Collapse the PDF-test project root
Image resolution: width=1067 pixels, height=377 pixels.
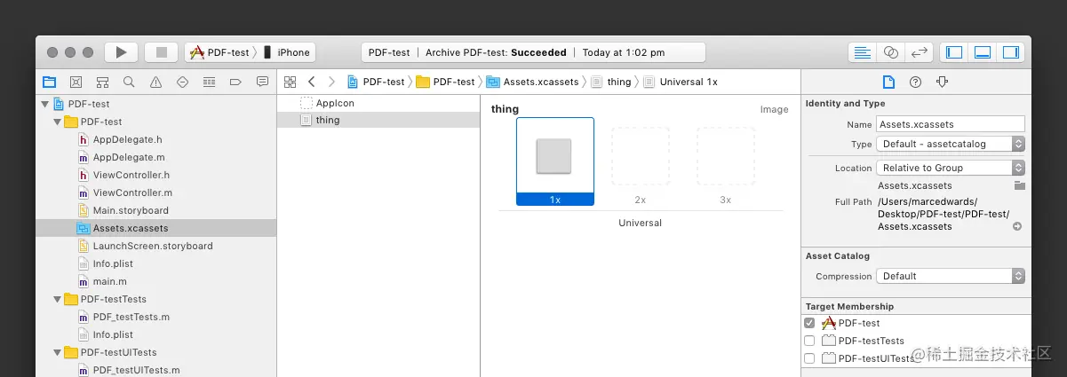44,104
